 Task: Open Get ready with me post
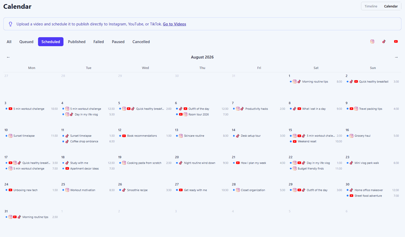point(202,190)
